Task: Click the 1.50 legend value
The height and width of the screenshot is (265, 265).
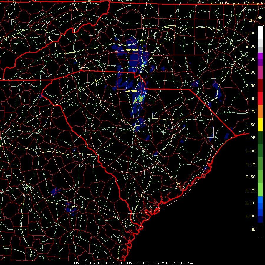Action: [251, 125]
